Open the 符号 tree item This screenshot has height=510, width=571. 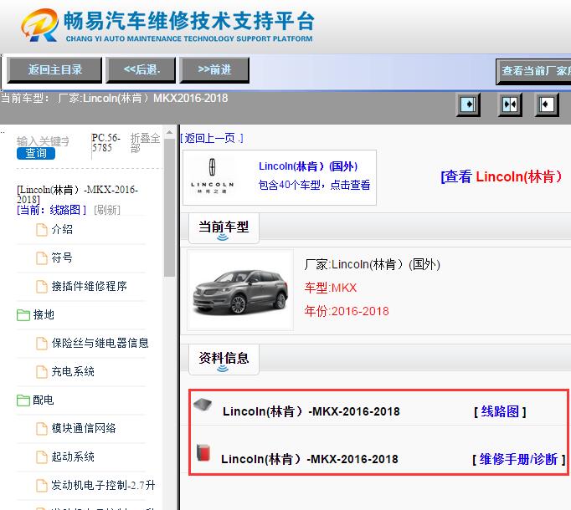click(x=62, y=258)
